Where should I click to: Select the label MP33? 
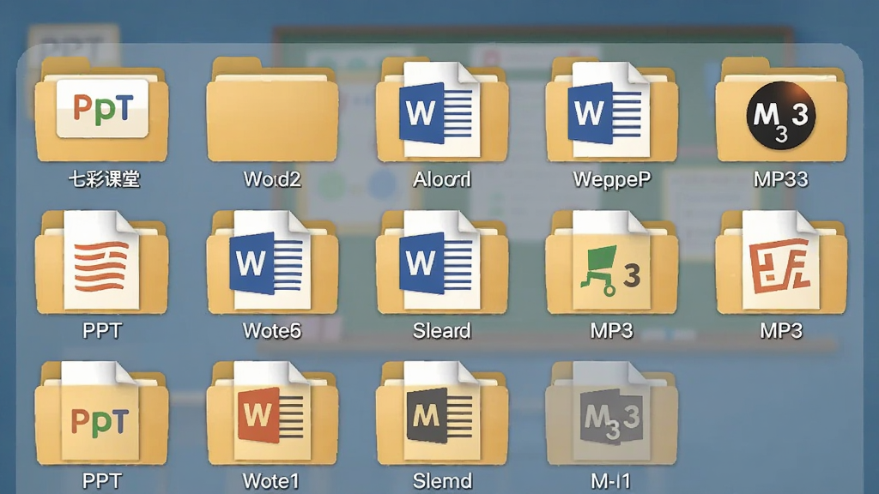point(781,179)
